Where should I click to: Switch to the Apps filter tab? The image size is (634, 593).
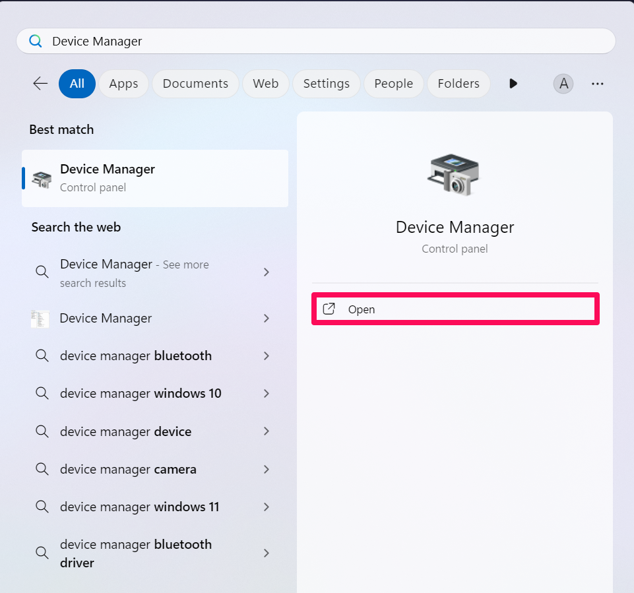pos(124,84)
